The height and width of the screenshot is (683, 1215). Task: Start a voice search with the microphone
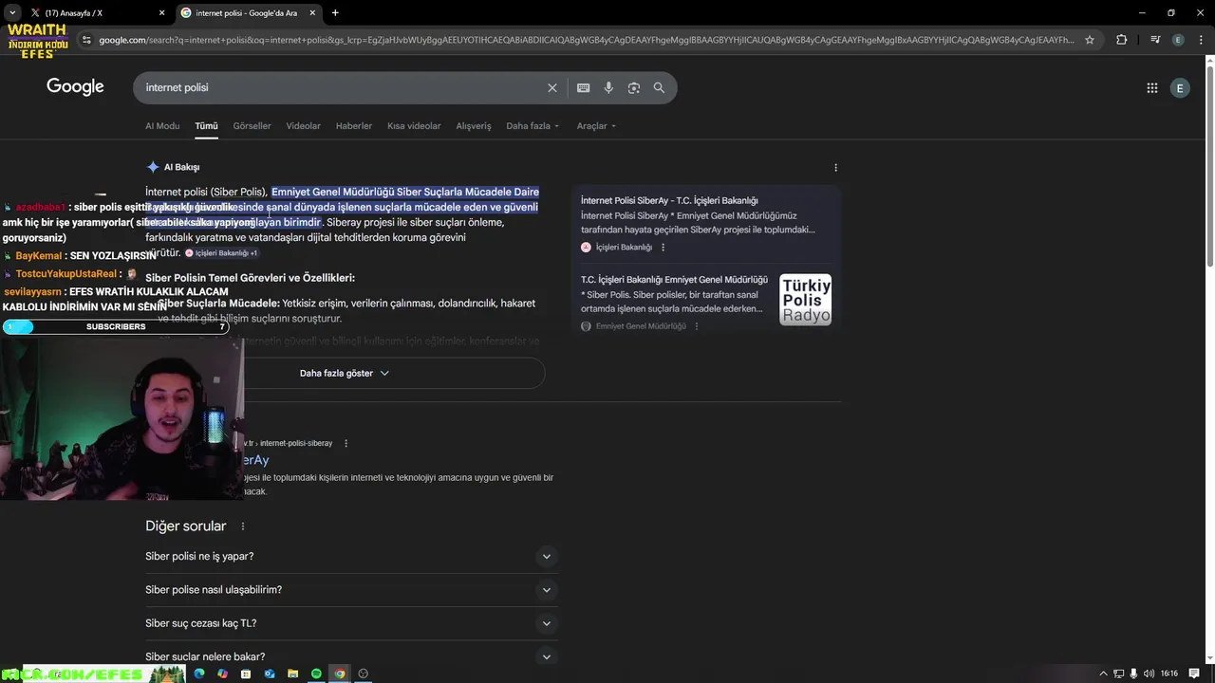tap(608, 87)
